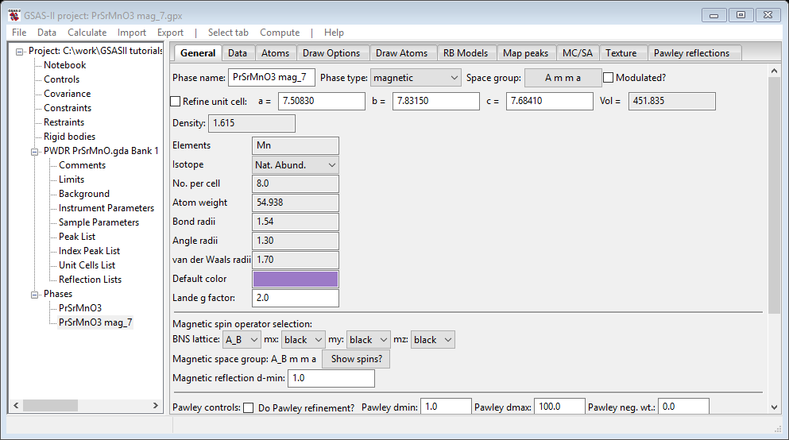Open the Help menu
The image size is (789, 440).
[334, 33]
